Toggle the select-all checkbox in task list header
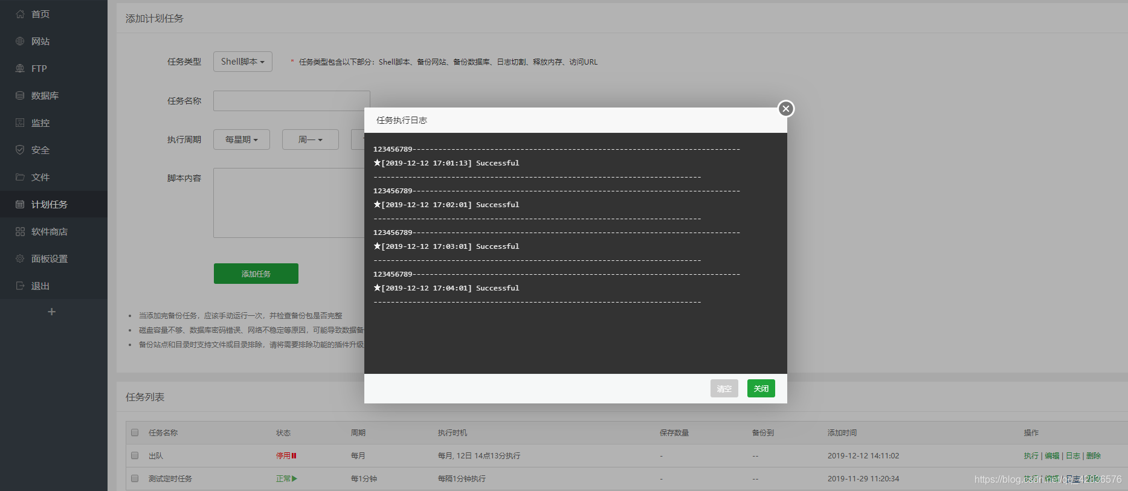1128x491 pixels. [135, 432]
